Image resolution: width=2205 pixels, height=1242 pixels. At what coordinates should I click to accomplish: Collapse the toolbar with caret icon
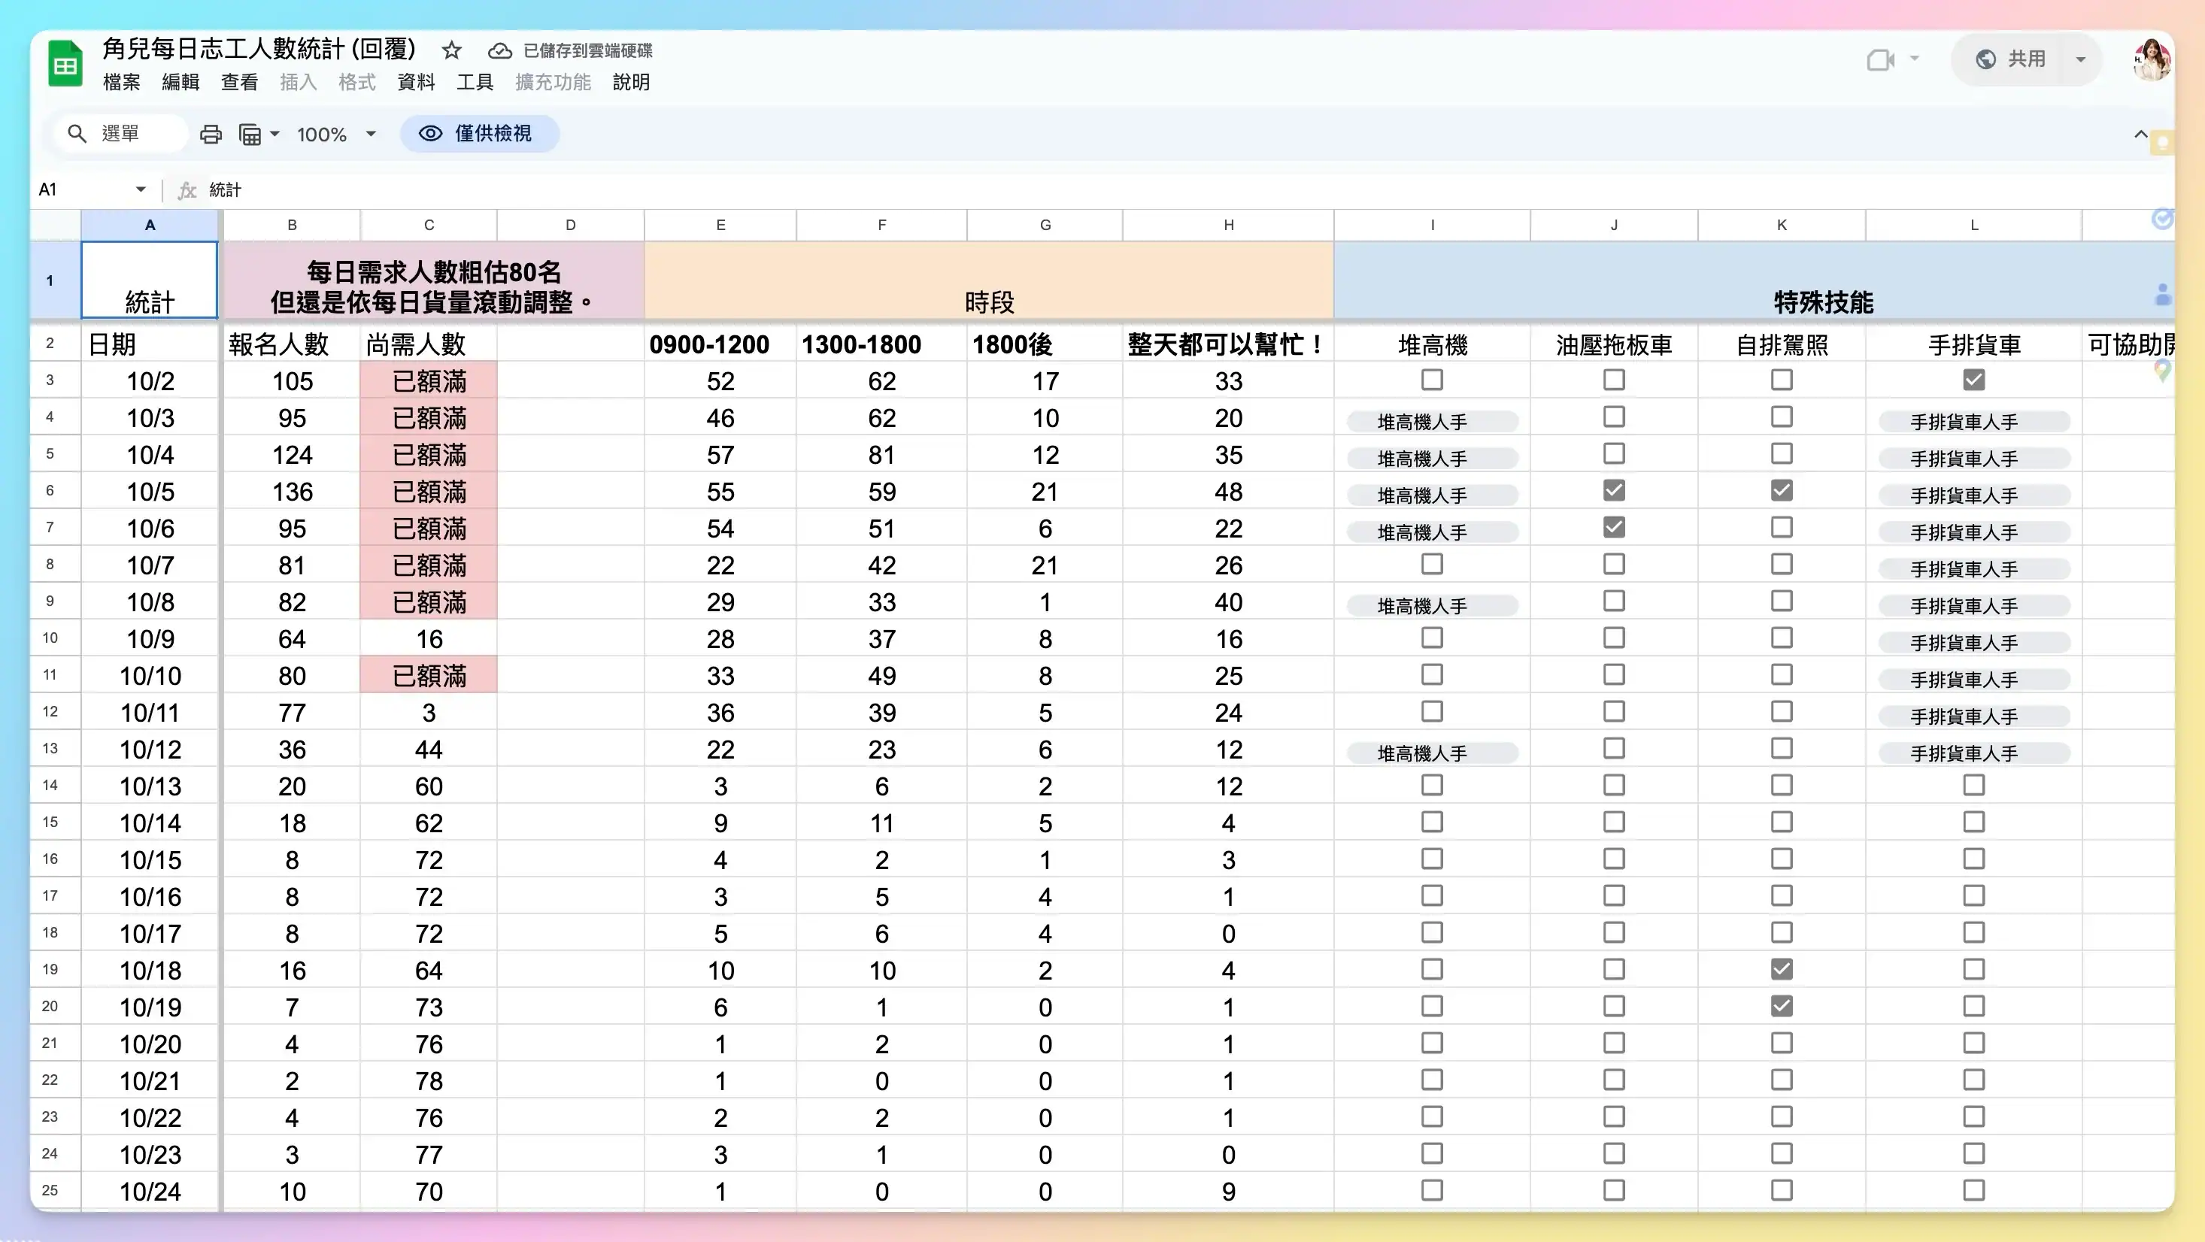click(2140, 135)
